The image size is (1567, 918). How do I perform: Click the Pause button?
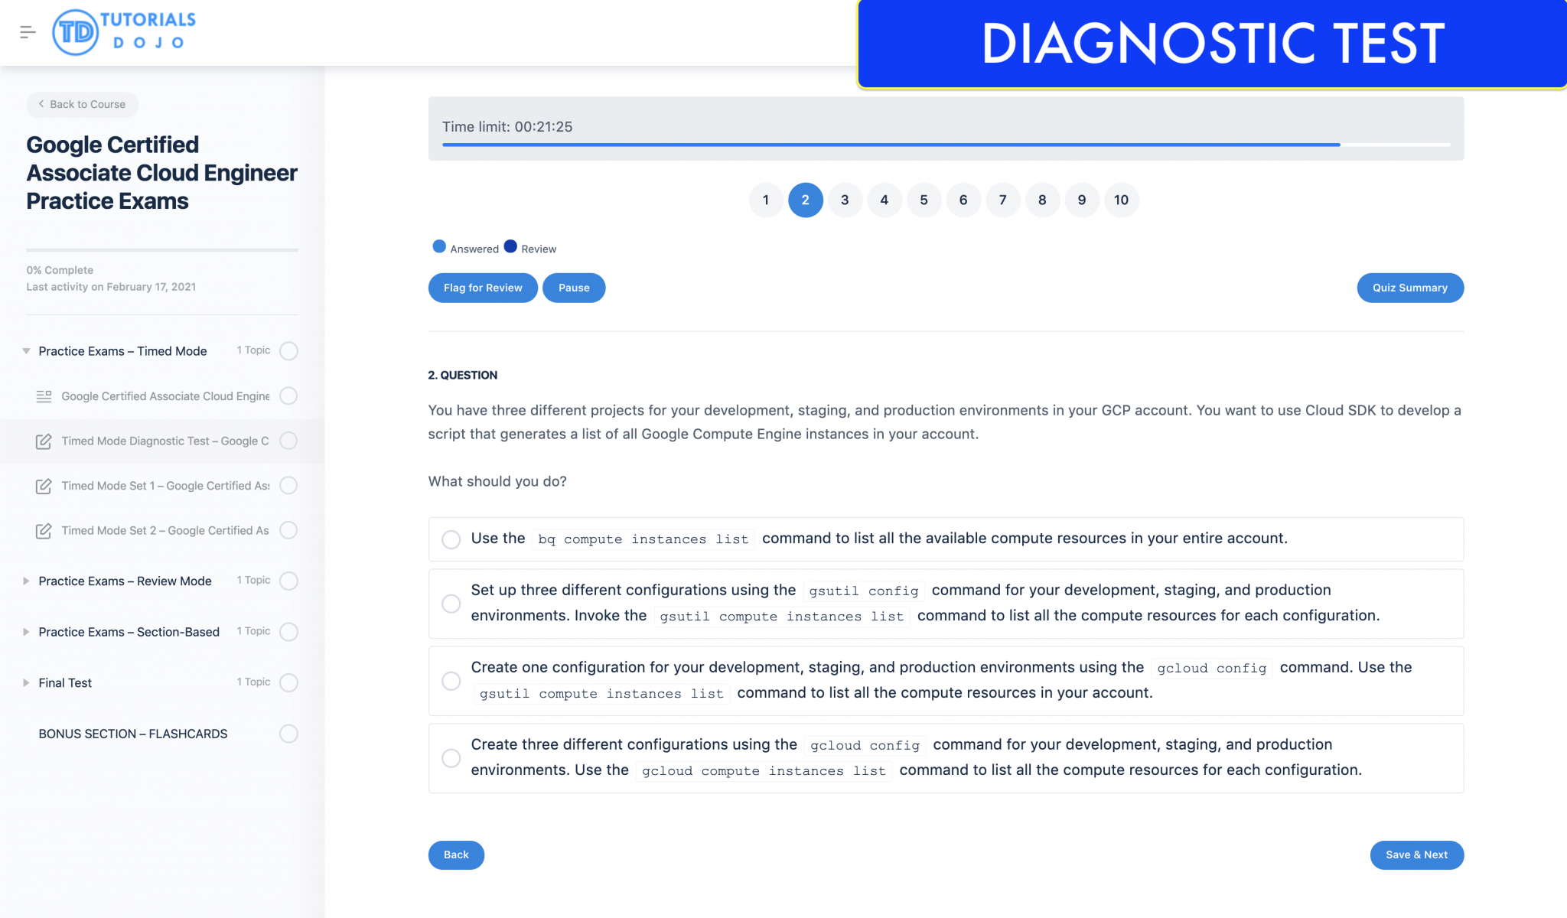pos(572,288)
